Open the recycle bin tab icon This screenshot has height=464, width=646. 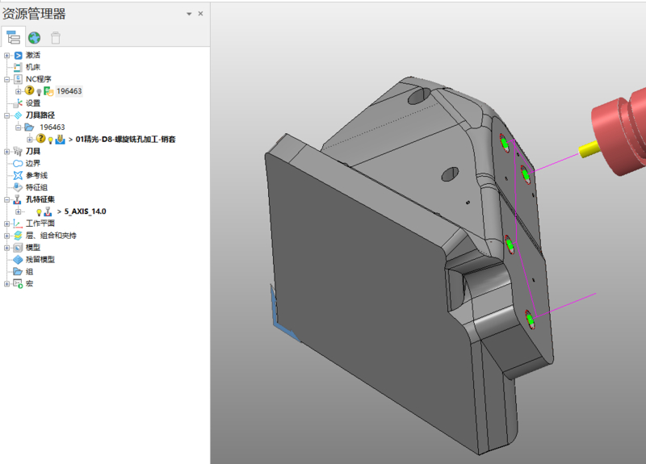pyautogui.click(x=55, y=37)
